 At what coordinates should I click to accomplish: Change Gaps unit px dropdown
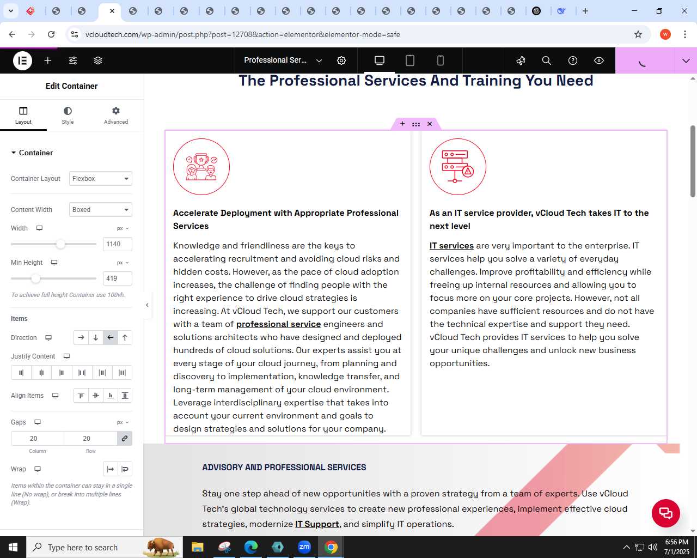[x=123, y=422]
